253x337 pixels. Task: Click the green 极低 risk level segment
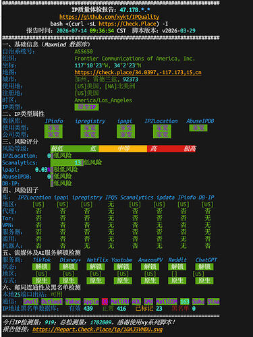coord(57,148)
